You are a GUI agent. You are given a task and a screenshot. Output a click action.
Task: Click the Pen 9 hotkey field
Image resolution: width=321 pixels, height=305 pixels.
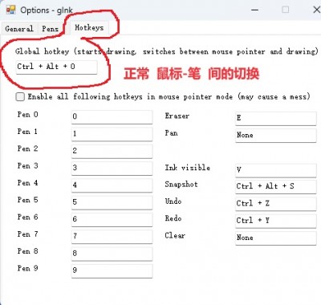tap(112, 270)
